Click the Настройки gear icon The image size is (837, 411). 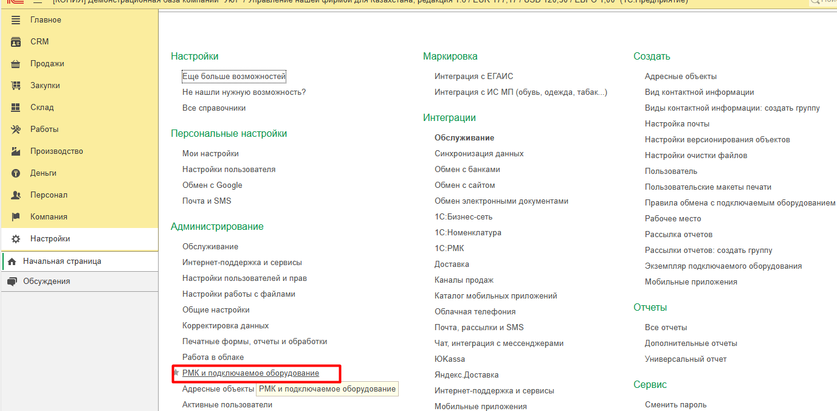click(x=16, y=239)
